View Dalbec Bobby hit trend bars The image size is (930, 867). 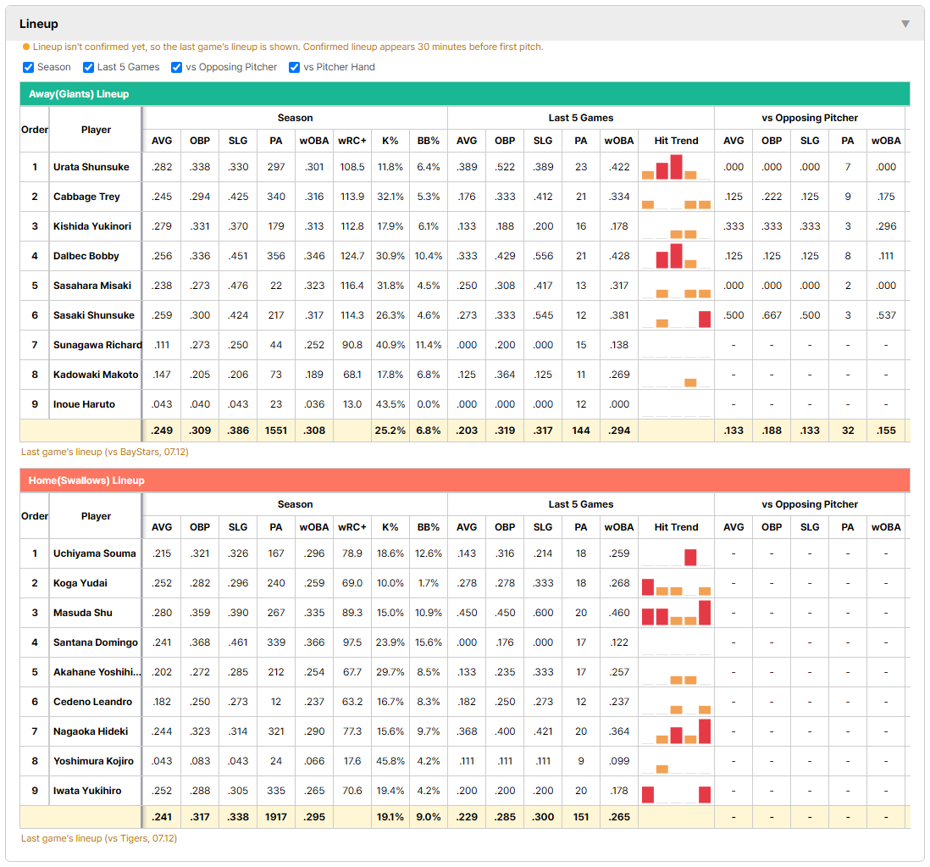[676, 256]
